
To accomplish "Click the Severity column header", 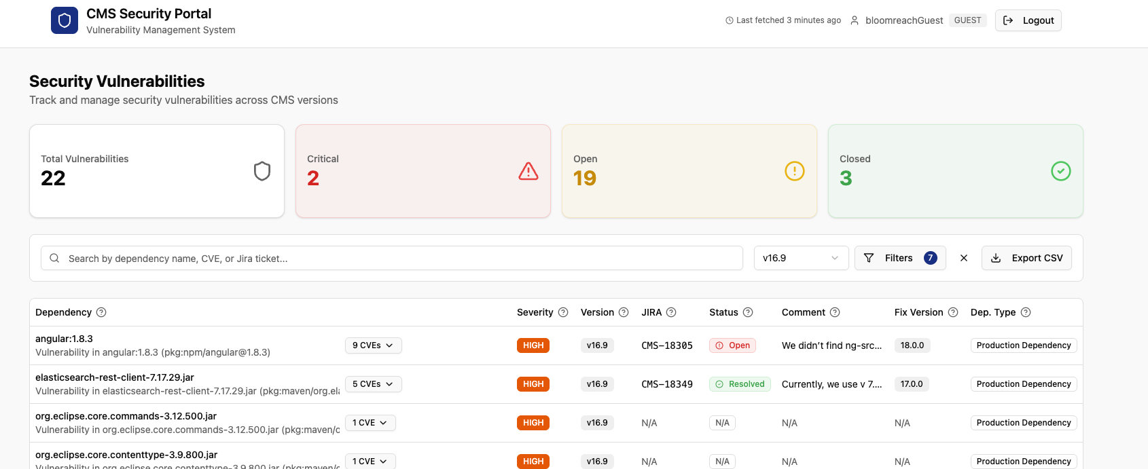I will (x=535, y=312).
